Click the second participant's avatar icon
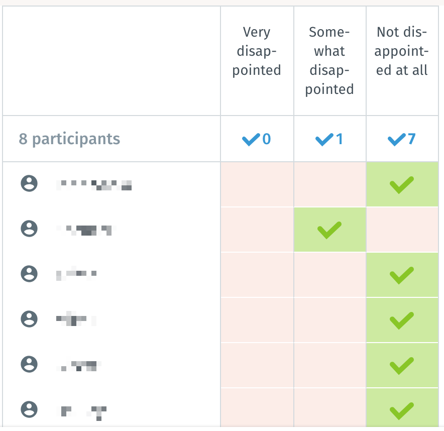Image resolution: width=444 pixels, height=431 pixels. click(29, 229)
